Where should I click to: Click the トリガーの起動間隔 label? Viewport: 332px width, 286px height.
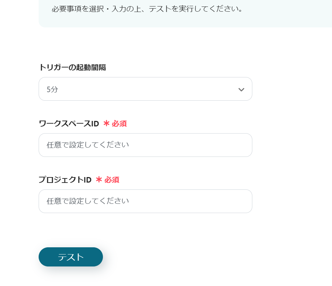(x=72, y=67)
